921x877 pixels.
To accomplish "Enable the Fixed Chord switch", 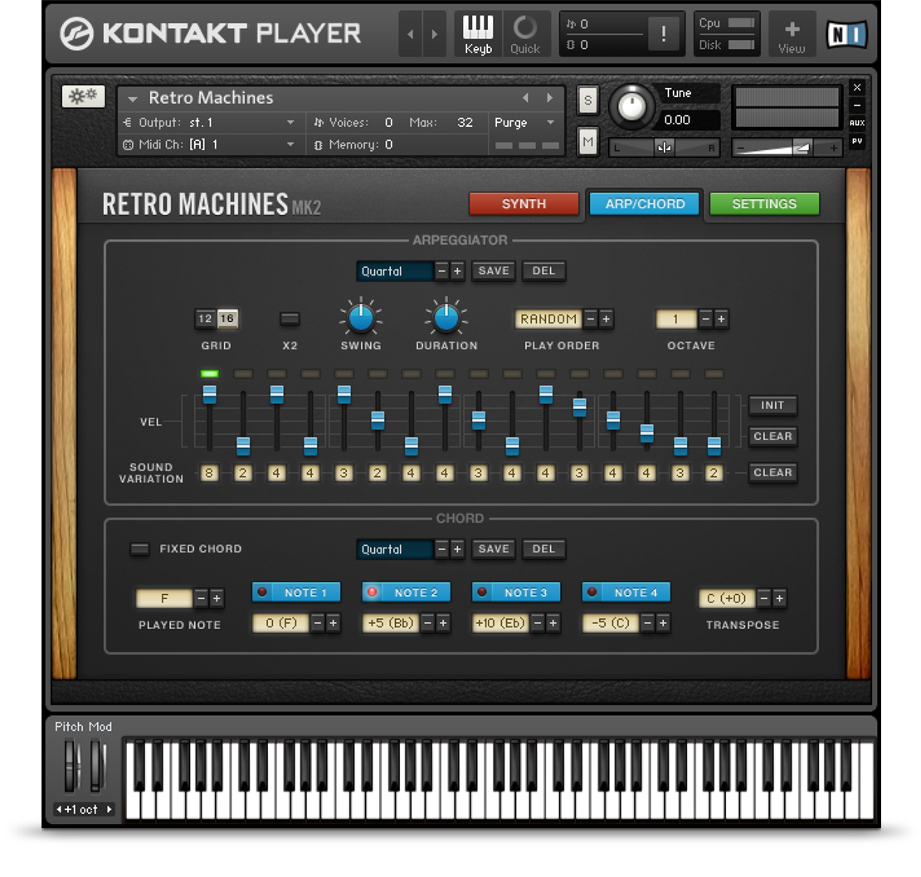I will [139, 548].
